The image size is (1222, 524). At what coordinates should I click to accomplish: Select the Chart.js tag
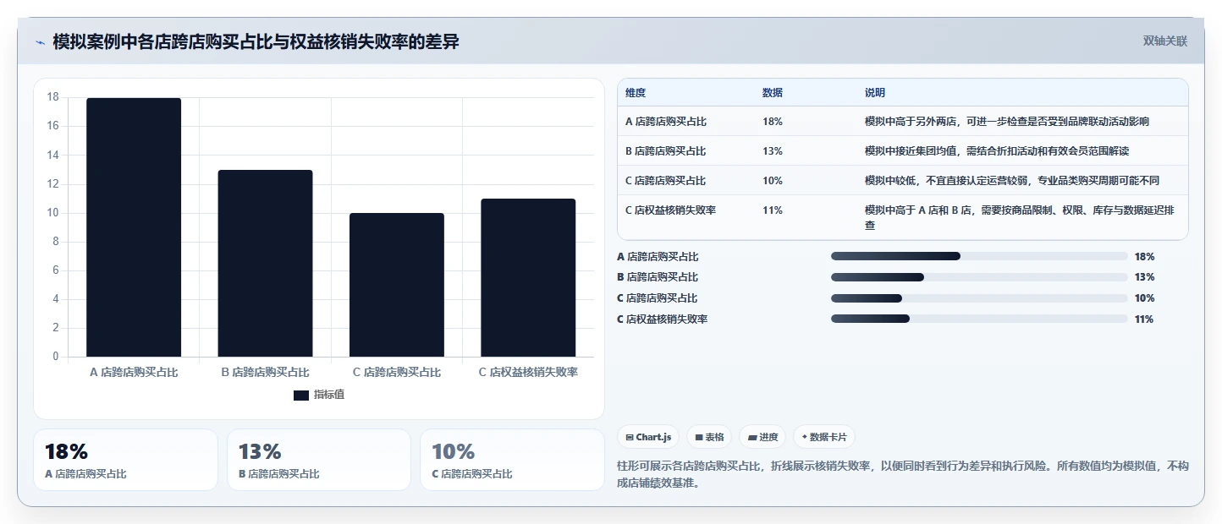point(648,437)
